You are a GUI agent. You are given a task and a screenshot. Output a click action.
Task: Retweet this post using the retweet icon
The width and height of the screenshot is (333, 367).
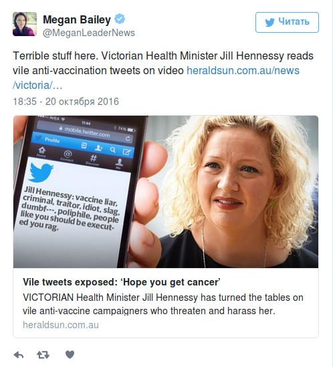[43, 355]
